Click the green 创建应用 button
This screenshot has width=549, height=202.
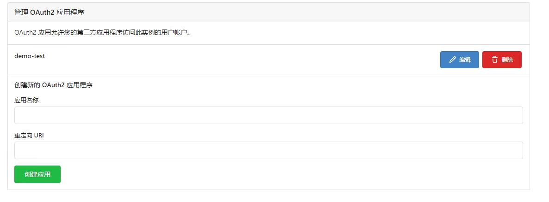tap(37, 174)
